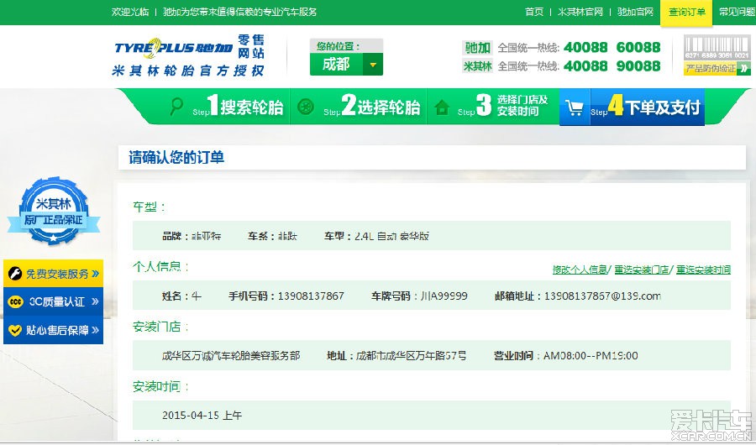Click the TYREPLUS 驰加 logo

174,48
